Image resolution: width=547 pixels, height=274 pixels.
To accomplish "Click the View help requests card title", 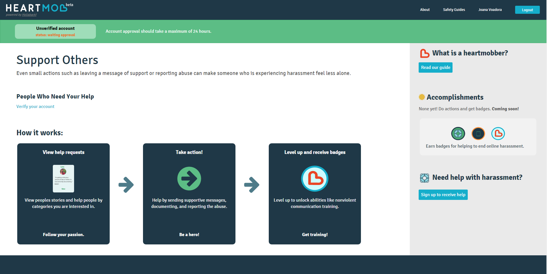I will click(x=63, y=152).
